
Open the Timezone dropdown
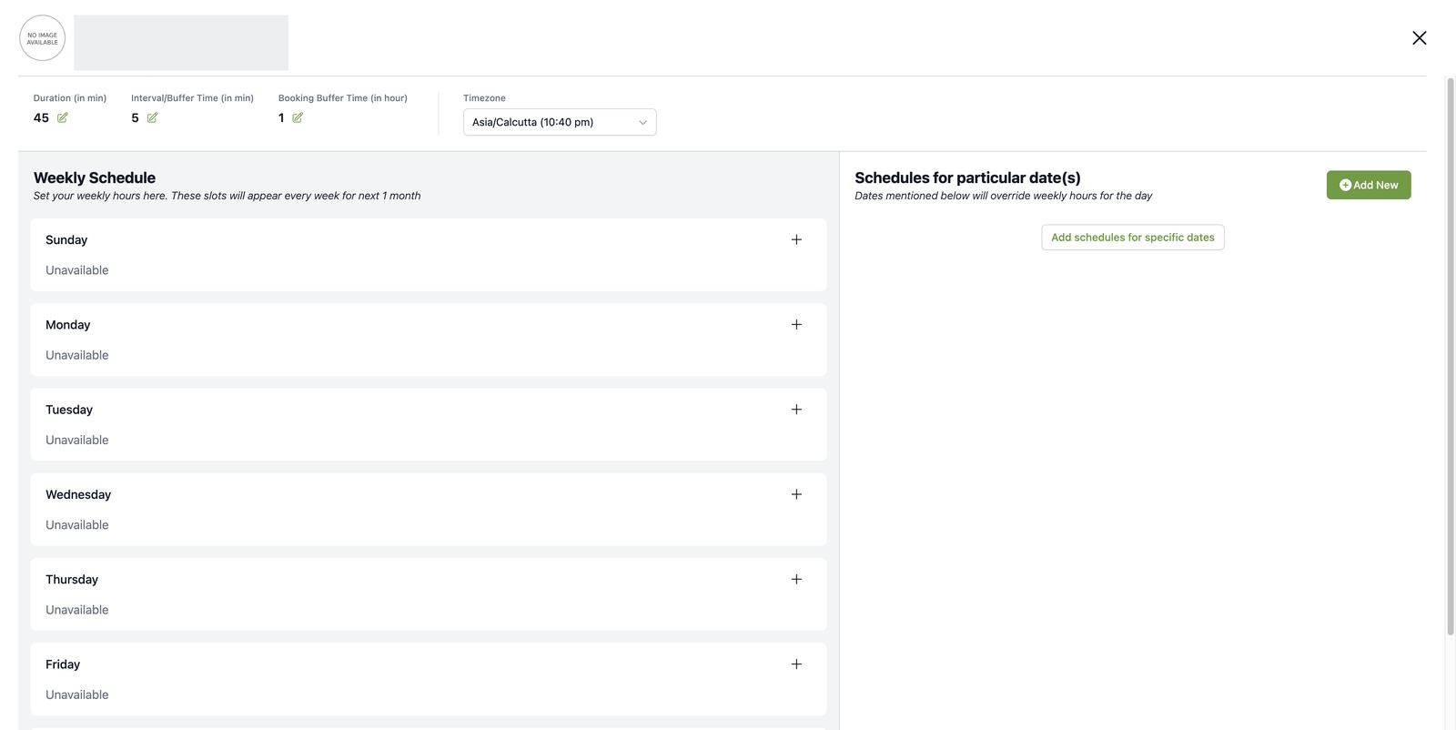[560, 122]
